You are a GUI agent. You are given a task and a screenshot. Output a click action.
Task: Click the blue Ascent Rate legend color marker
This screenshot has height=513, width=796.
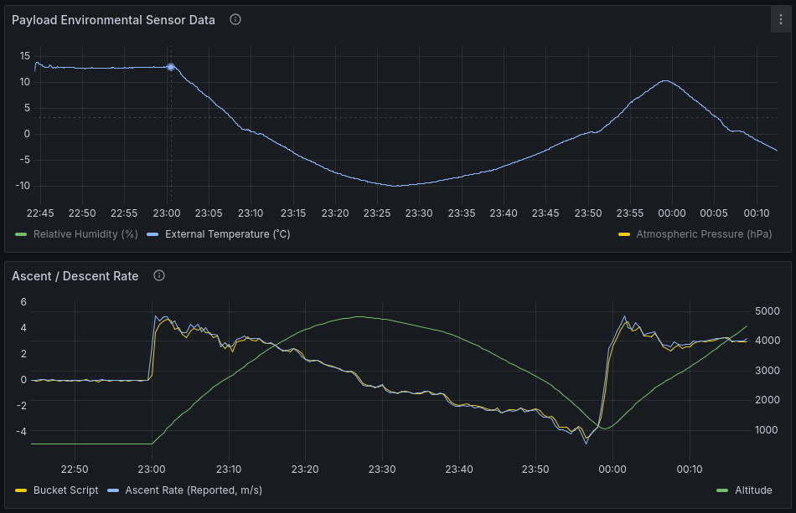[x=113, y=490]
